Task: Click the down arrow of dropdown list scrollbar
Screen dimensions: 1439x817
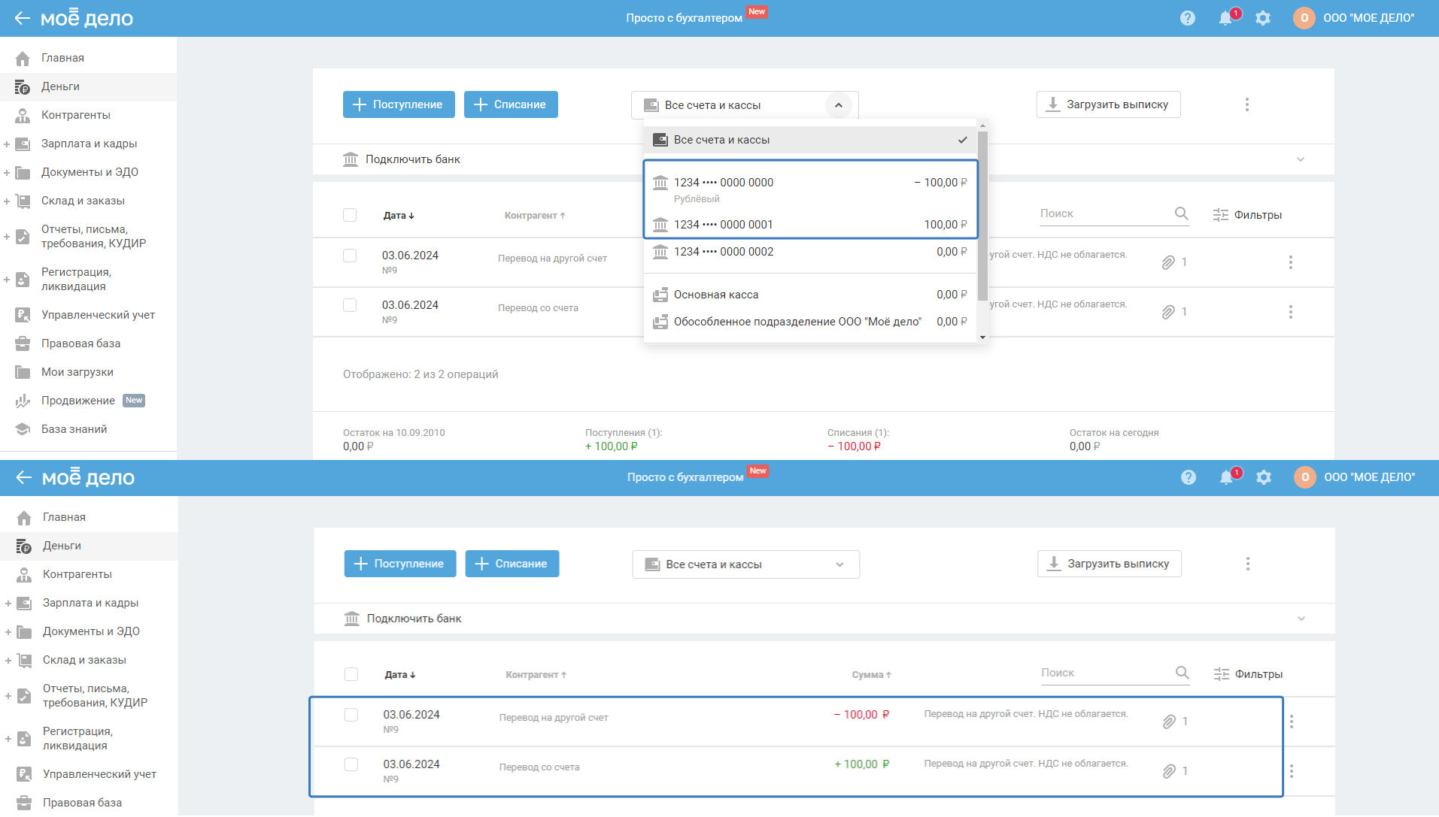Action: coord(982,337)
